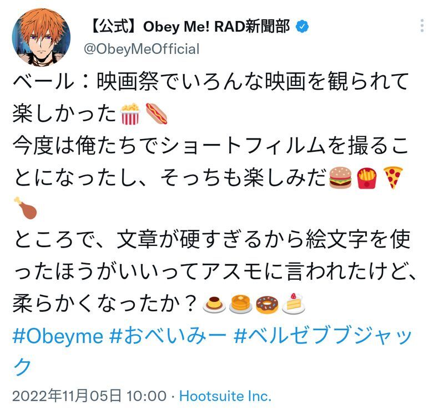Open the Obey Me! RAD新聞部 display name
The width and height of the screenshot is (444, 415).
pyautogui.click(x=190, y=27)
